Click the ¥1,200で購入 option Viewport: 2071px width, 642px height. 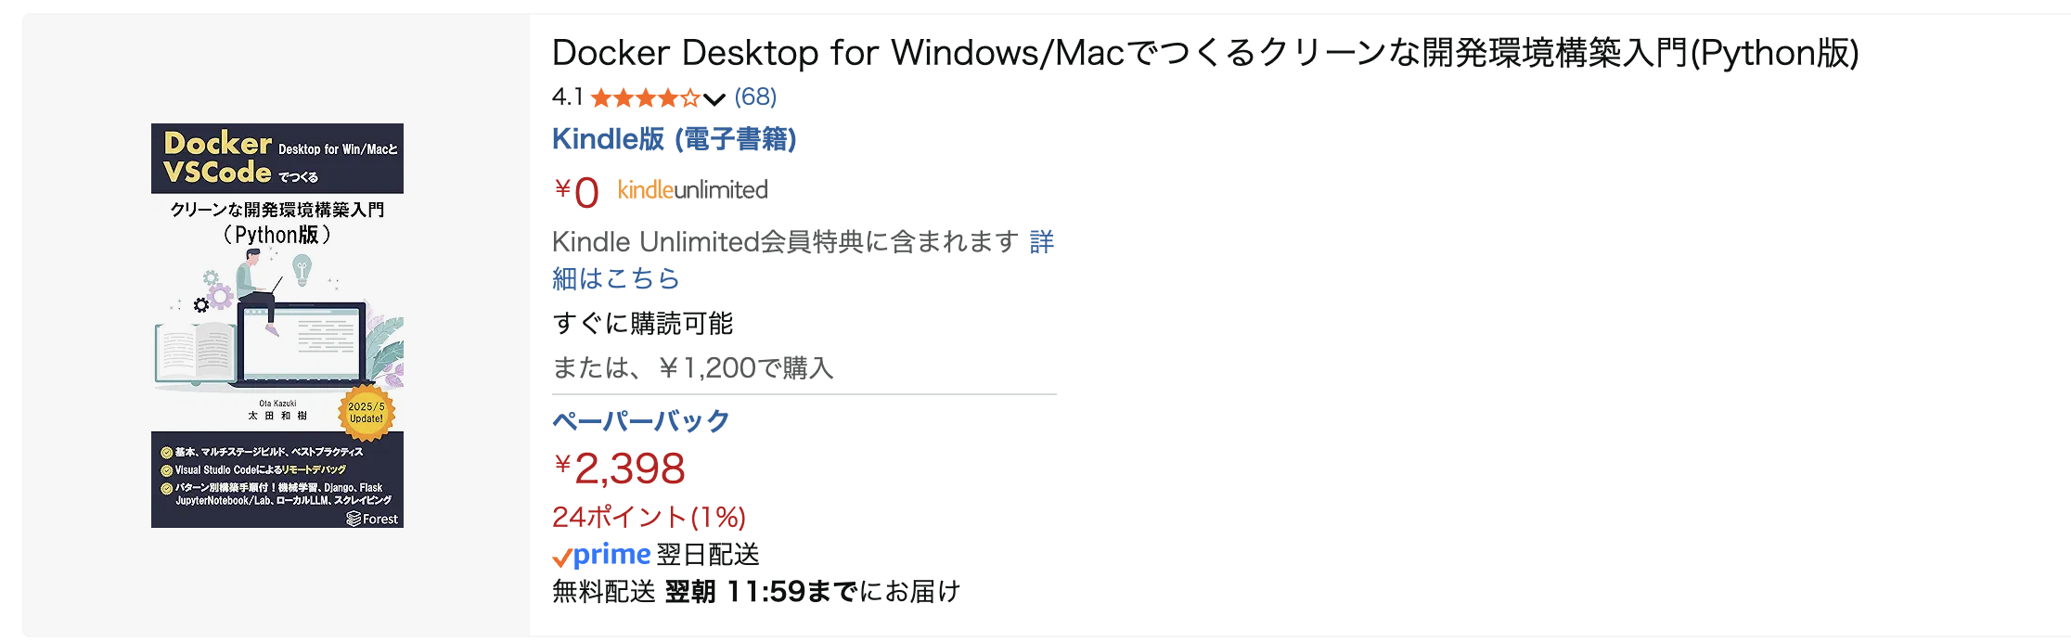point(746,368)
